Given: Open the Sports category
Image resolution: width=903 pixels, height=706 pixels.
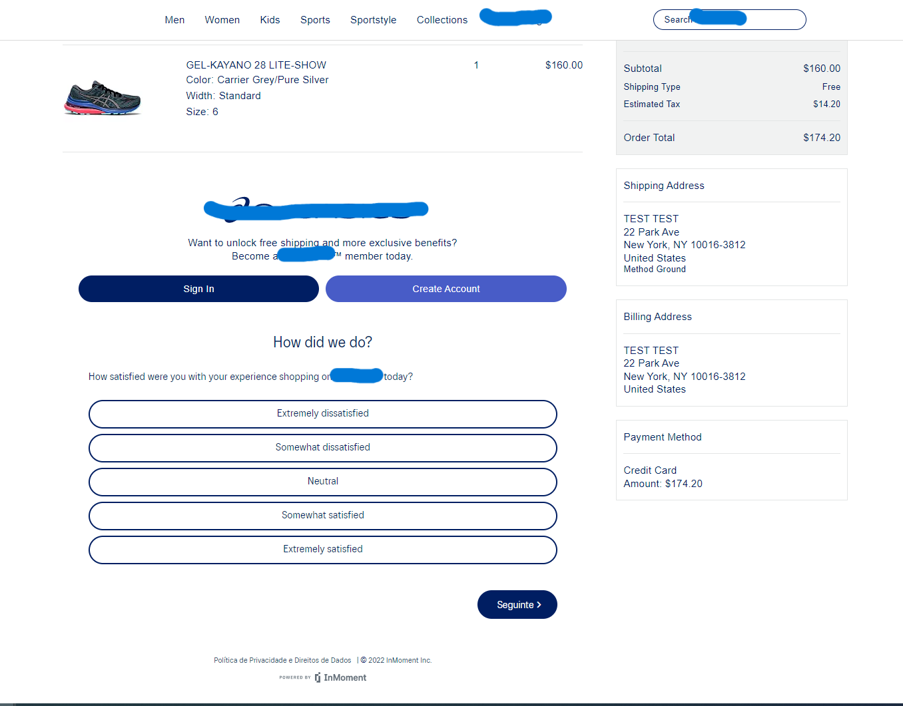Looking at the screenshot, I should pyautogui.click(x=315, y=19).
